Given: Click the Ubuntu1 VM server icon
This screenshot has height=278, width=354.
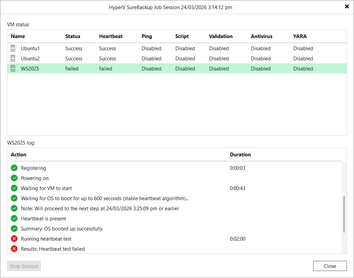Looking at the screenshot, I should click(13, 48).
